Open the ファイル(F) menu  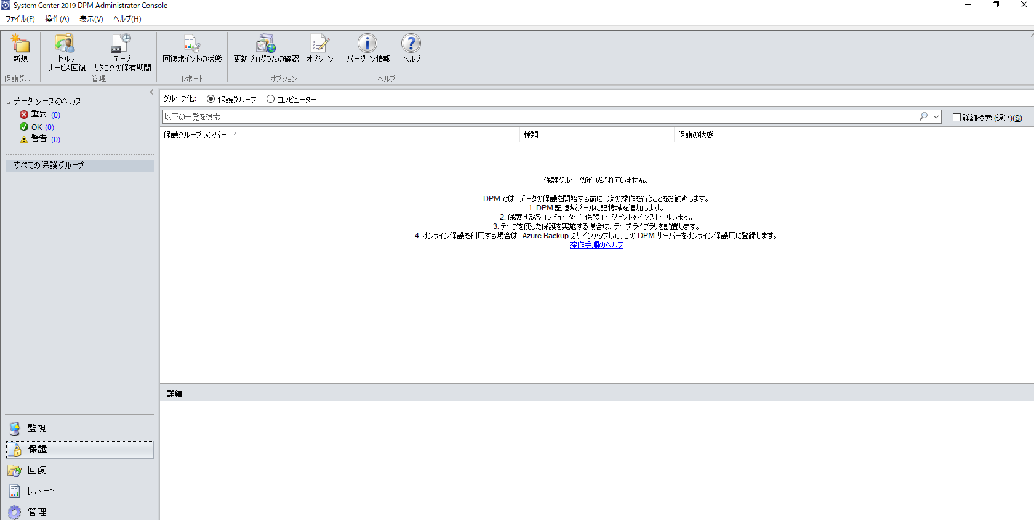20,19
